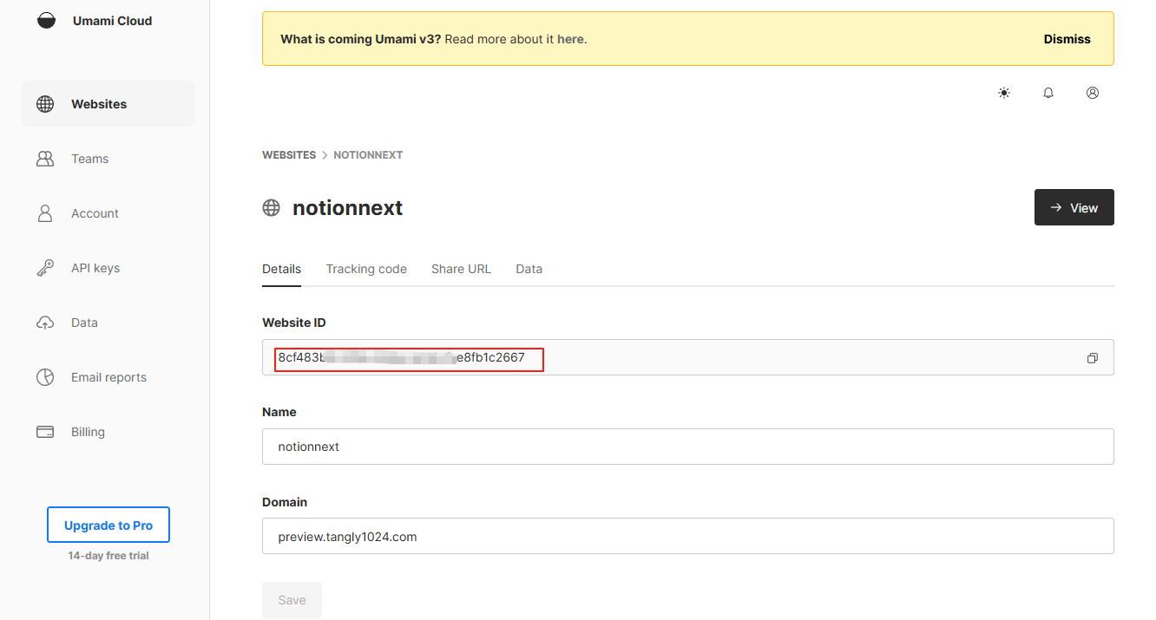Click the '14-day free trial' text
1156x620 pixels.
point(108,556)
